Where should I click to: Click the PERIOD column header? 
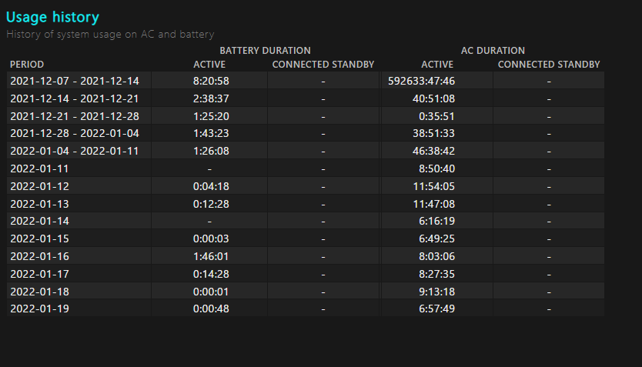[x=27, y=64]
